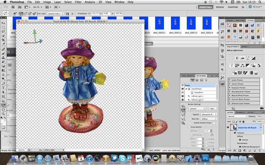Select the Type tool
Image resolution: width=265 pixels, height=165 pixels.
[3, 88]
